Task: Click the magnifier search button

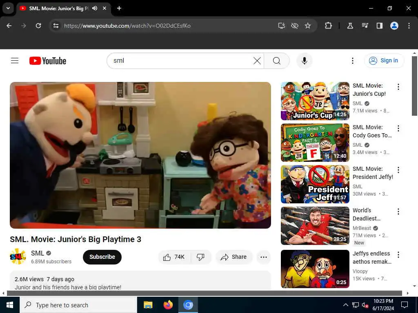Action: click(x=277, y=61)
